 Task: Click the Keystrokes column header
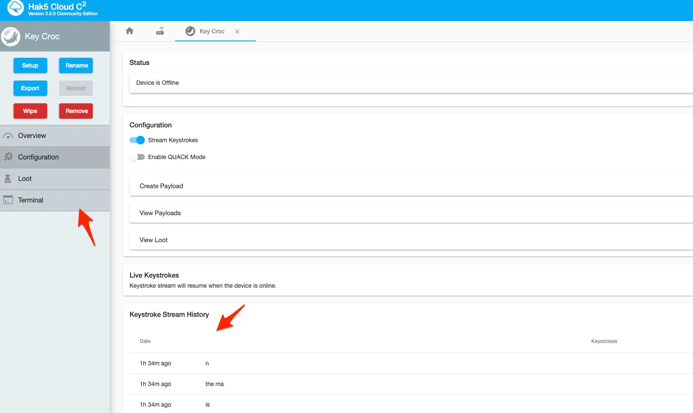(604, 341)
